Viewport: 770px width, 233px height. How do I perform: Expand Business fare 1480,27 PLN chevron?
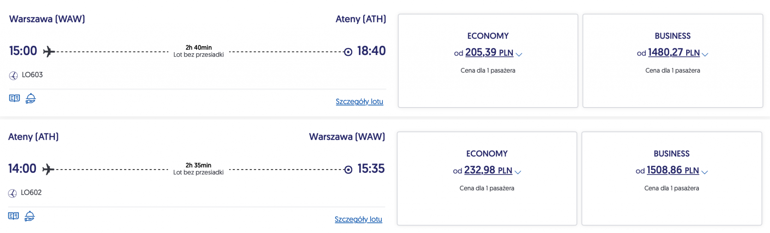click(x=705, y=54)
